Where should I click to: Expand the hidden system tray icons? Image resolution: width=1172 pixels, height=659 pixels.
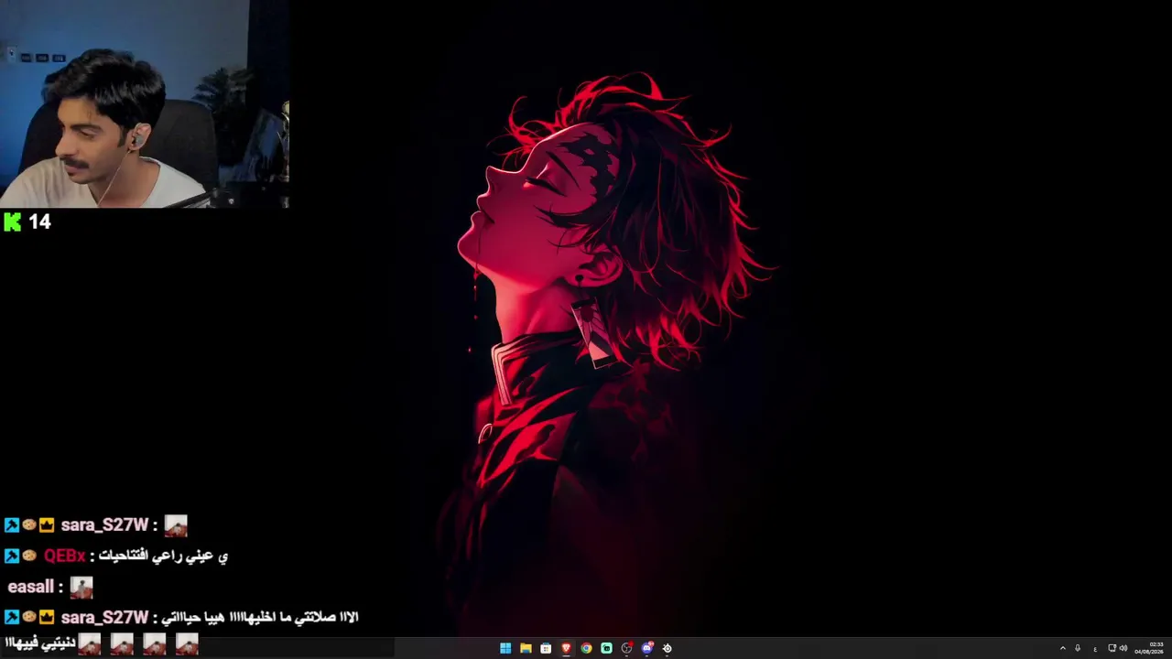[x=1063, y=648]
